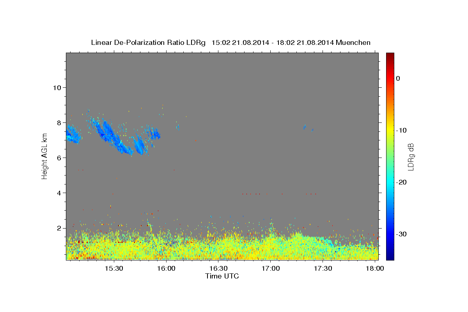The image size is (468, 312).
Task: Click the 16:30 time tick label
Action: tap(218, 269)
